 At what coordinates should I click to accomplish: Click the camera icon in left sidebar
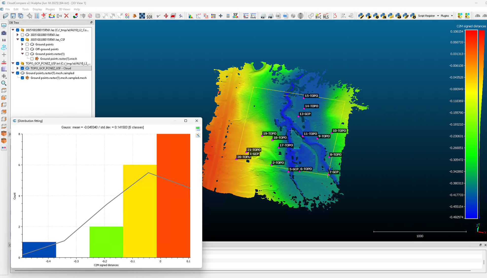tap(4, 33)
